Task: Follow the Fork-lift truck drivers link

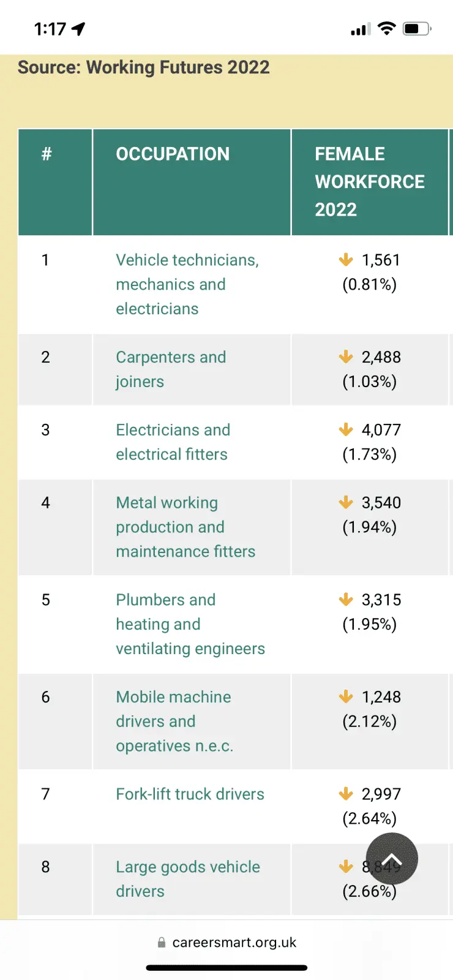Action: click(x=190, y=794)
